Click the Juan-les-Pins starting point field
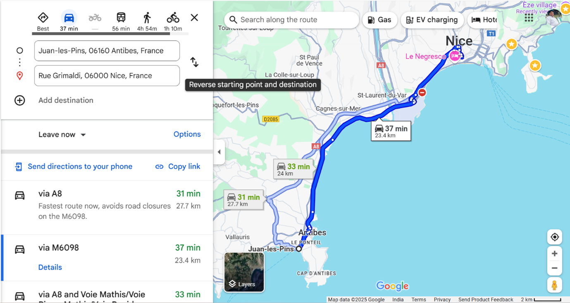 click(x=107, y=51)
